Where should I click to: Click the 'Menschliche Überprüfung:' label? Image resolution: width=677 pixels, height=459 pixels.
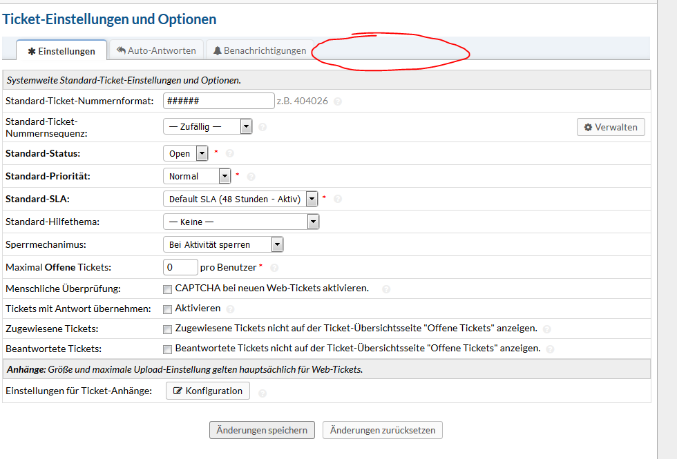coord(63,289)
